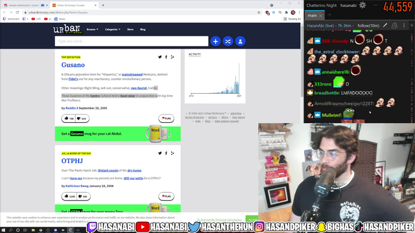Image resolution: width=415 pixels, height=233 pixels.
Task: Click the Gusano title link
Action: click(73, 65)
